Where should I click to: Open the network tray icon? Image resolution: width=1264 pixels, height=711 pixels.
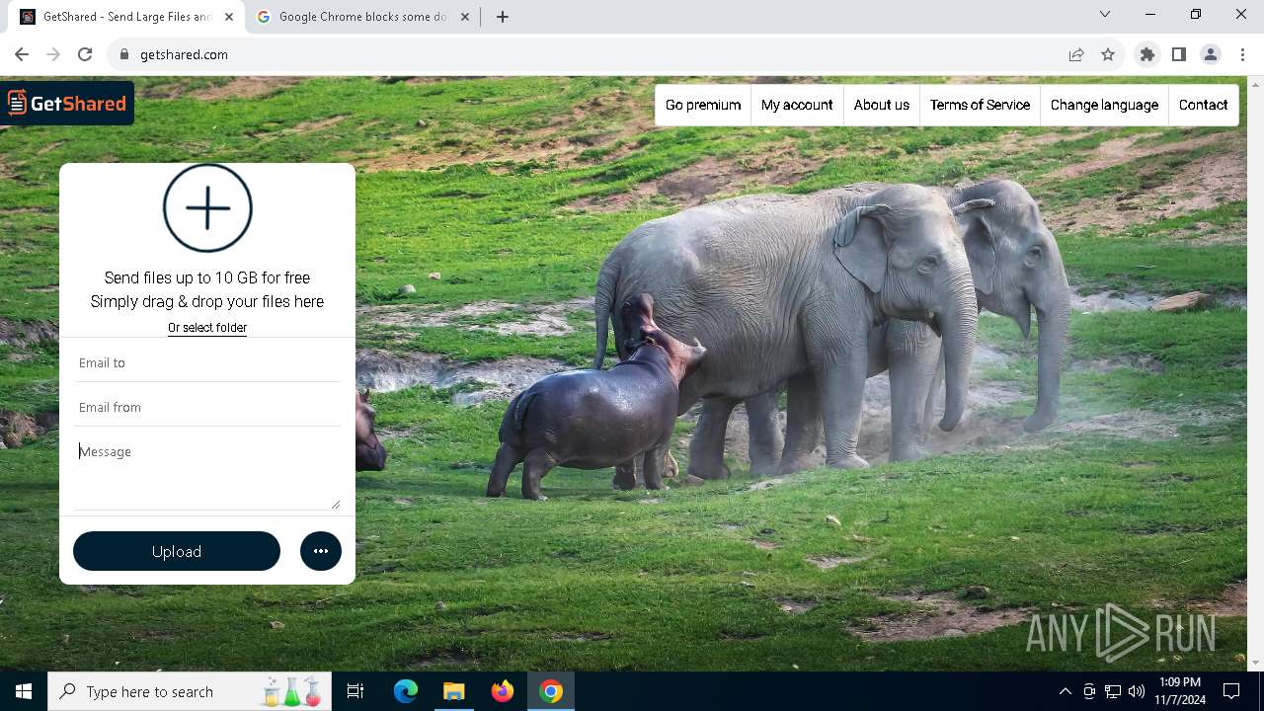(x=1113, y=691)
